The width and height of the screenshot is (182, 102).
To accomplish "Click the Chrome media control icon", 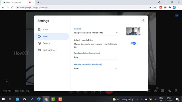I will click(x=159, y=2).
